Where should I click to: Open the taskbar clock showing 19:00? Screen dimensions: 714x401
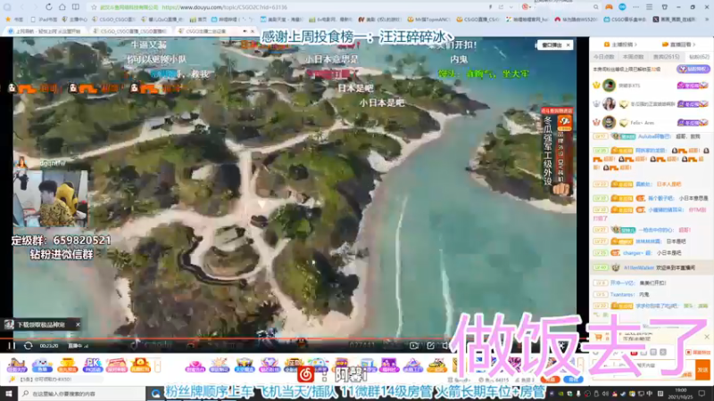[681, 393]
